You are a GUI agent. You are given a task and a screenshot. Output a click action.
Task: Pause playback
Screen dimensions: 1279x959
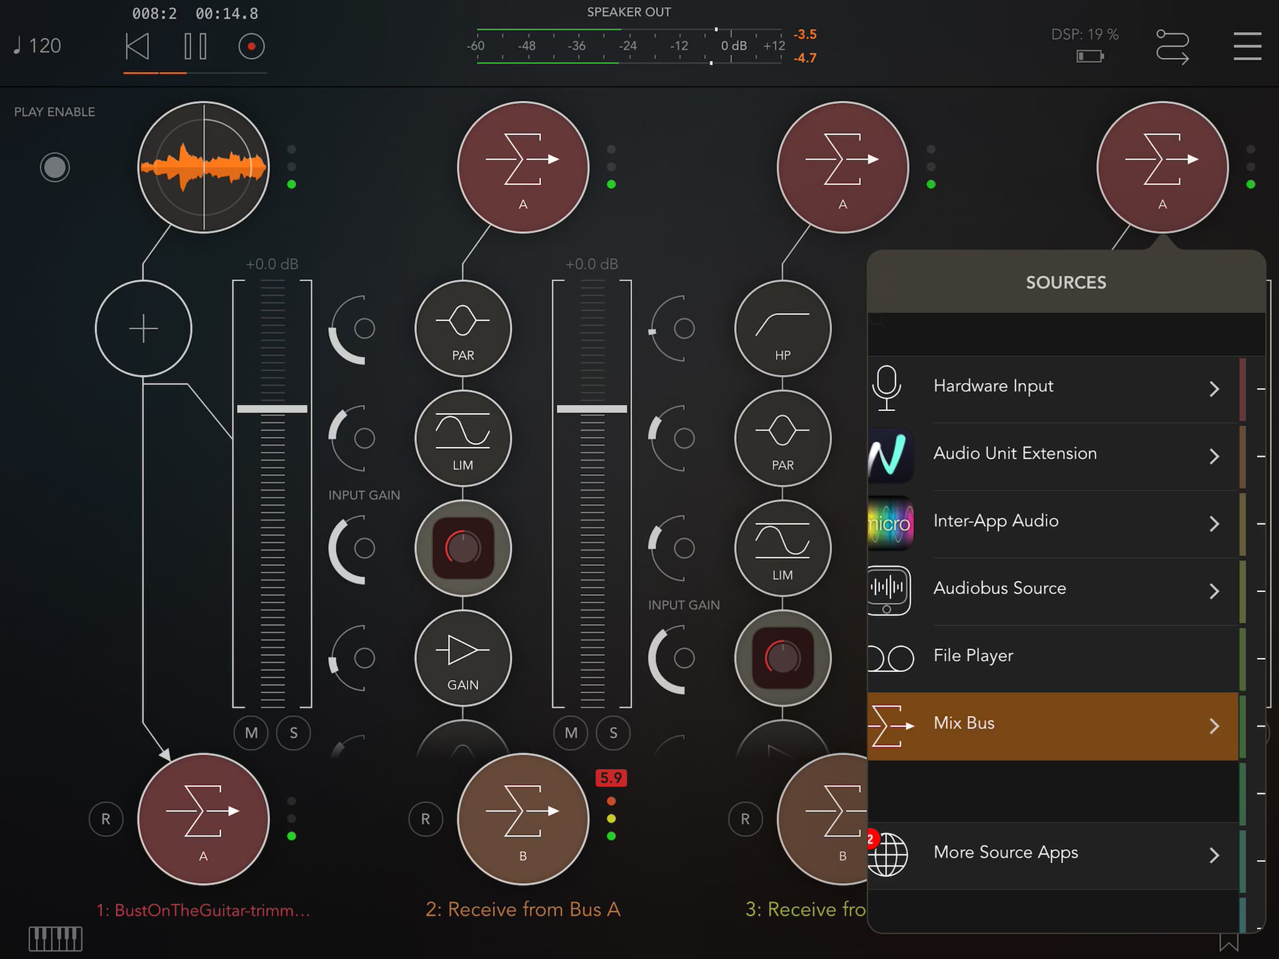pos(195,46)
